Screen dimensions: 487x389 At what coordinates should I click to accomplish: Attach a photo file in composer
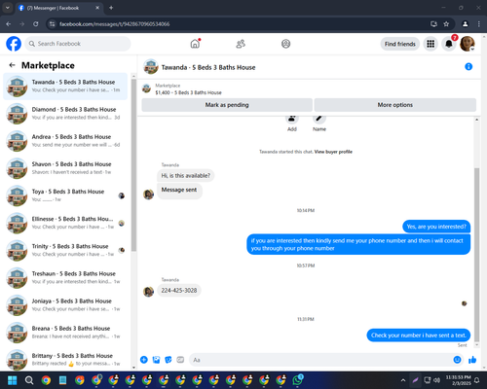click(x=156, y=360)
